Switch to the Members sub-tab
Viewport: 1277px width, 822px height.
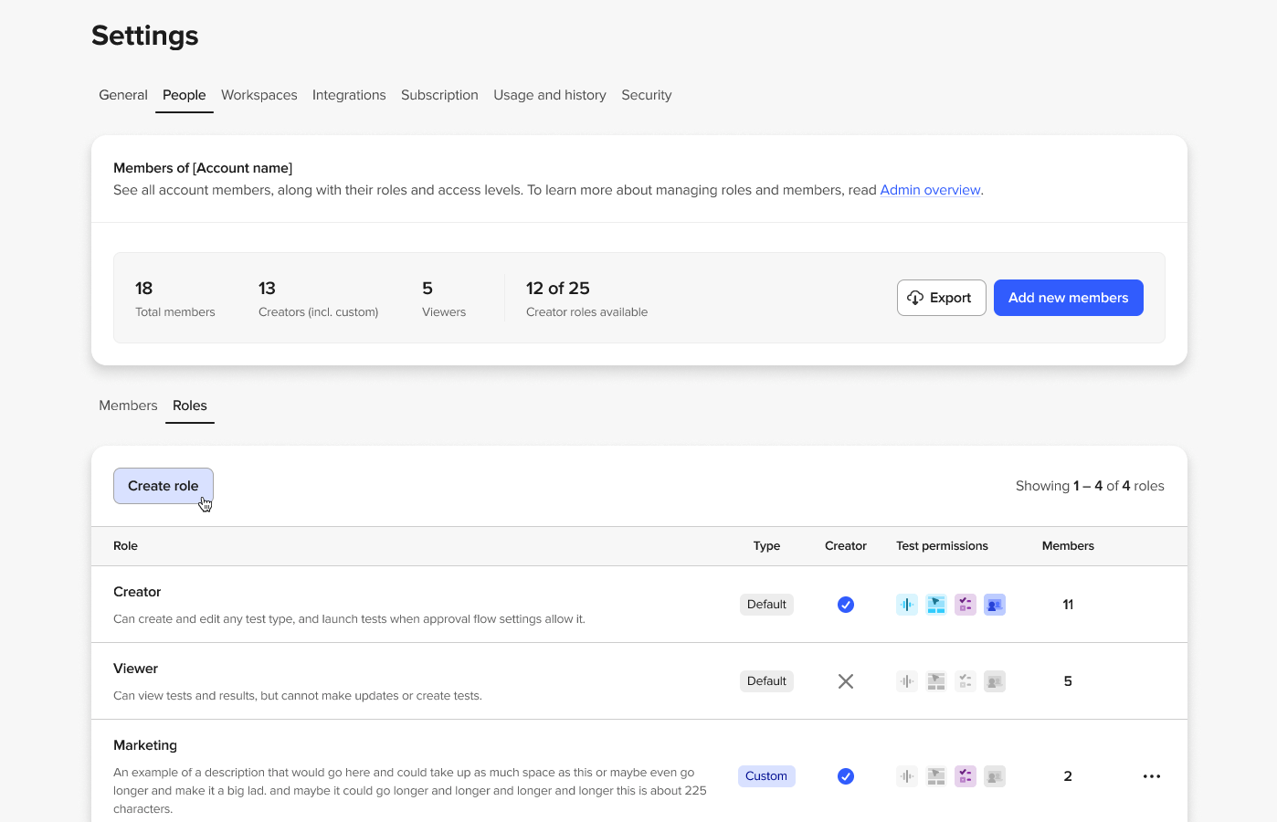click(128, 406)
